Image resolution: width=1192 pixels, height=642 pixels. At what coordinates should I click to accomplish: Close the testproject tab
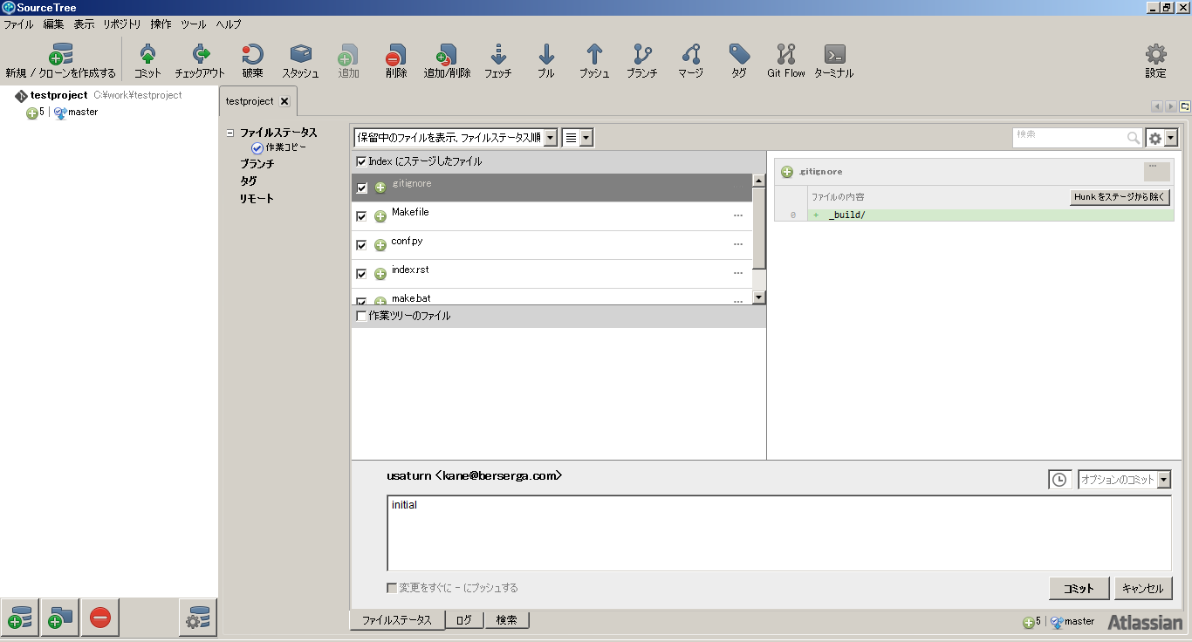click(284, 101)
